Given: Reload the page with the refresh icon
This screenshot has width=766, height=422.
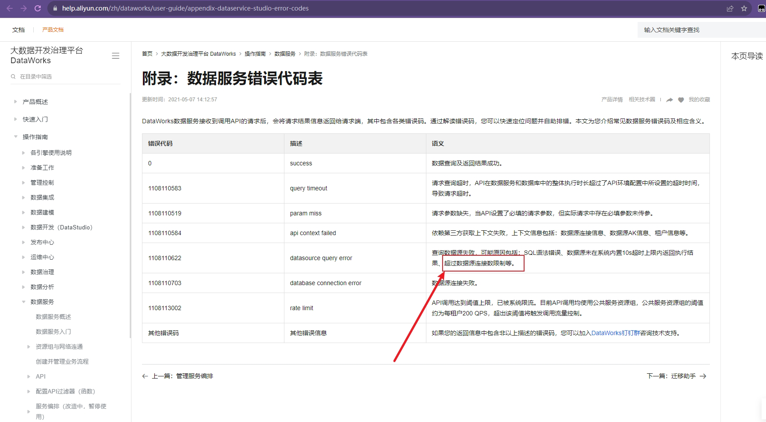Looking at the screenshot, I should click(38, 8).
